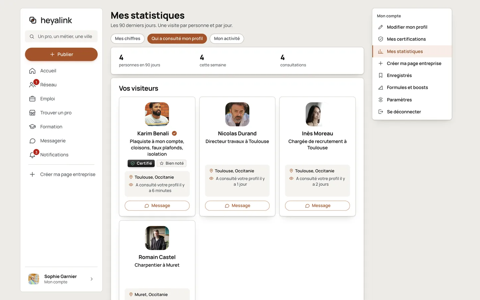Open Accueil via the house icon

(x=32, y=71)
